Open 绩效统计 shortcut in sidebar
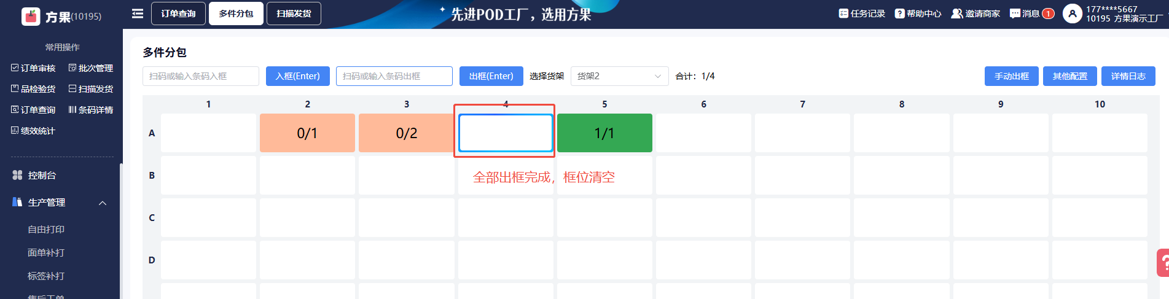 33,131
